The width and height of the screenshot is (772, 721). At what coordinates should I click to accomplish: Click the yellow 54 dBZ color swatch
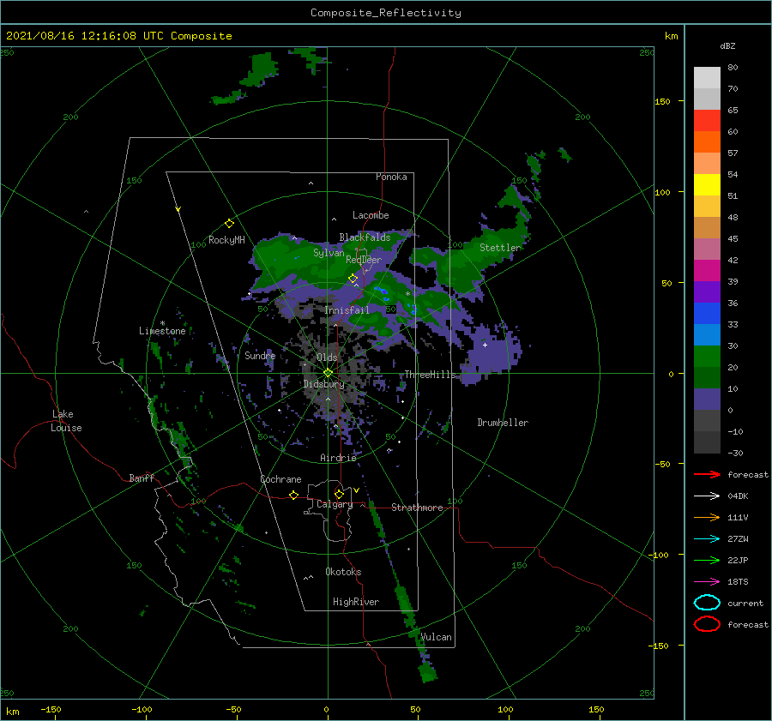point(707,184)
